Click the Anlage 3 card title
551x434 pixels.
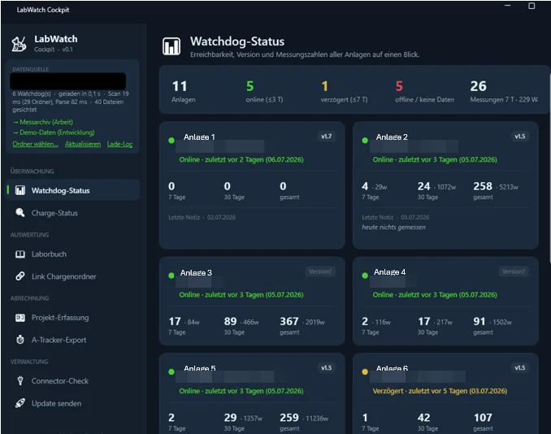[x=196, y=273]
